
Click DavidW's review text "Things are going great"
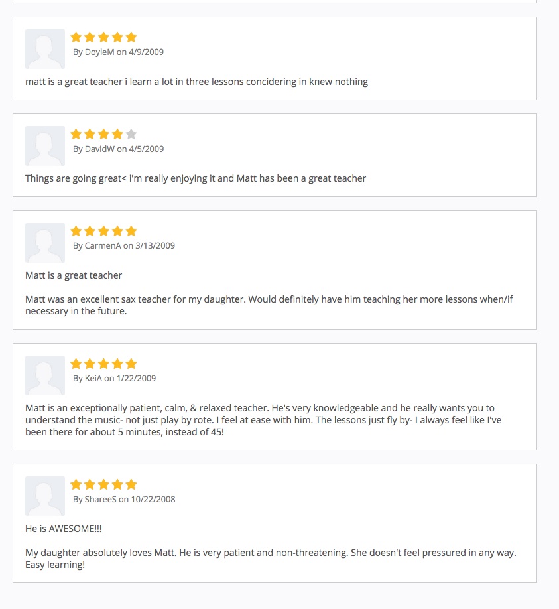pyautogui.click(x=196, y=178)
